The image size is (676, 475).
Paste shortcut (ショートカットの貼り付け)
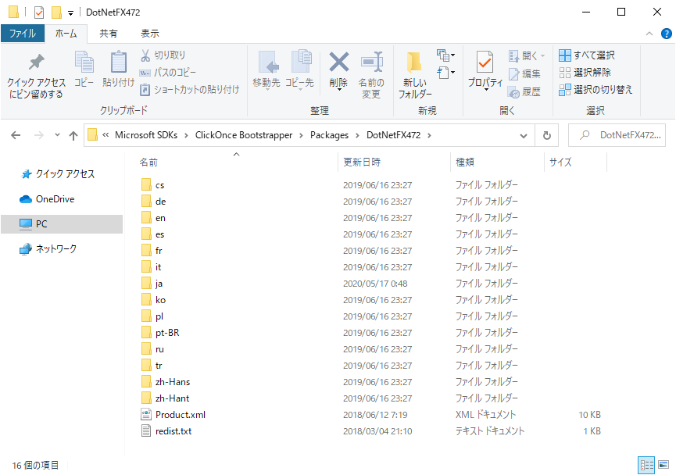click(x=190, y=90)
